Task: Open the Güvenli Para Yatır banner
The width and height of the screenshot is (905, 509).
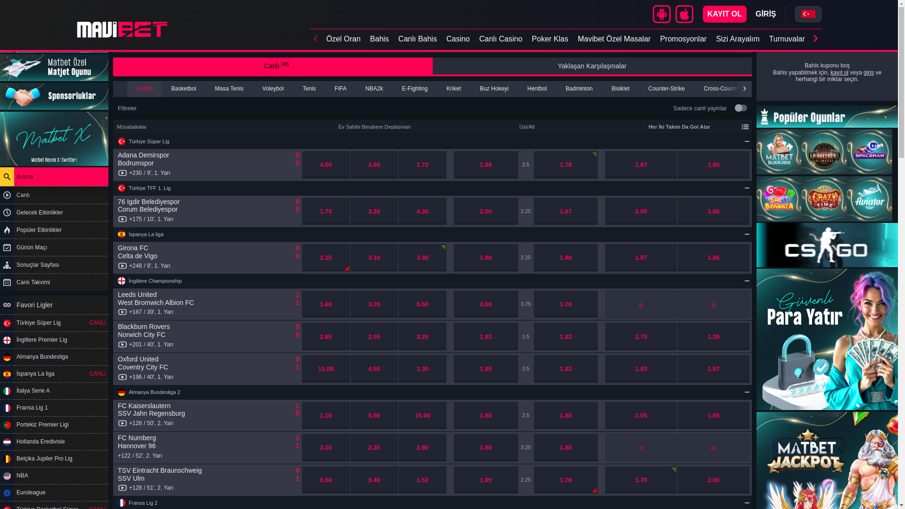Action: point(827,339)
